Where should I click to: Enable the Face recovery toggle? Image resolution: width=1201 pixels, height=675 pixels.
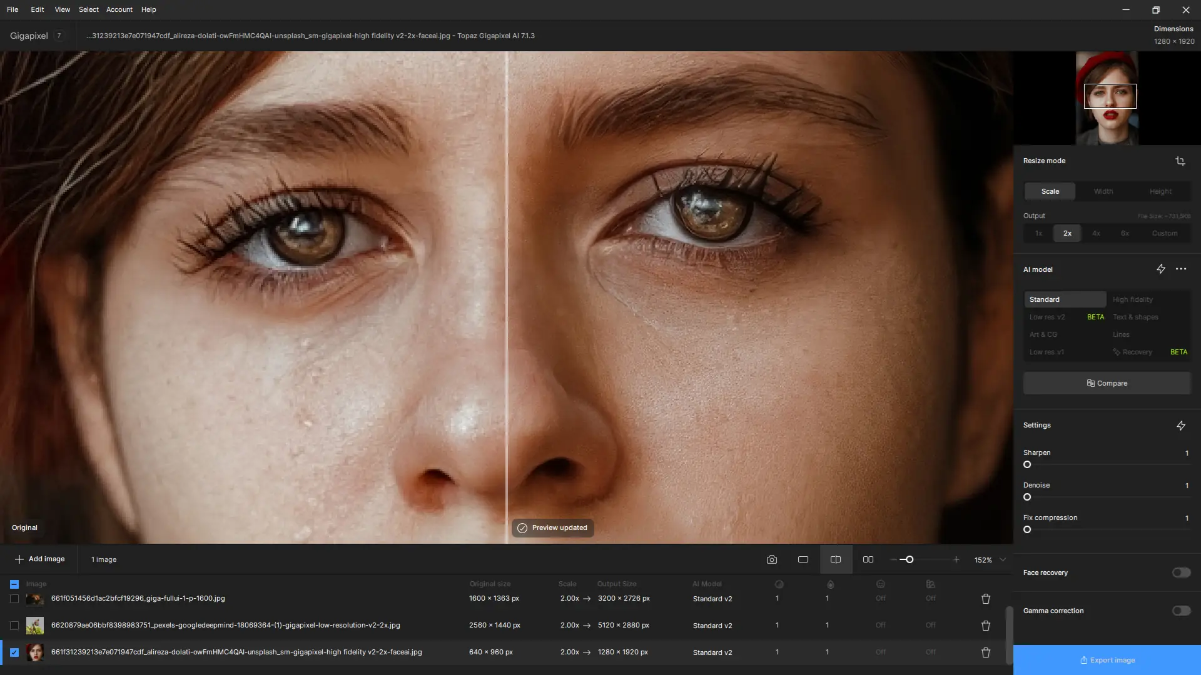1181,573
